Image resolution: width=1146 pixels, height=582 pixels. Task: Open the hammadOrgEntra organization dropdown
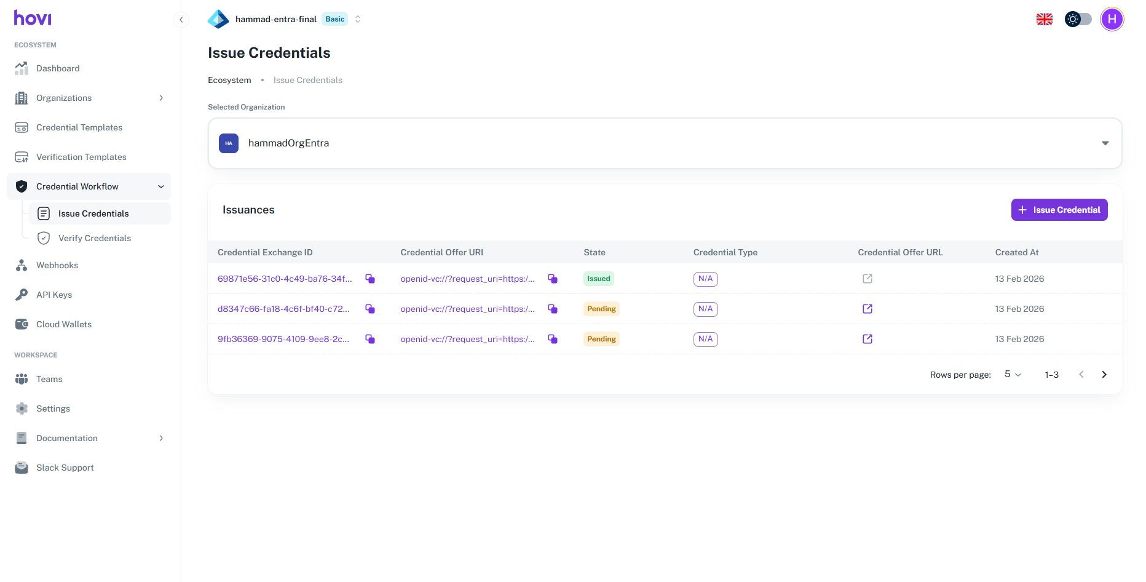tap(665, 143)
